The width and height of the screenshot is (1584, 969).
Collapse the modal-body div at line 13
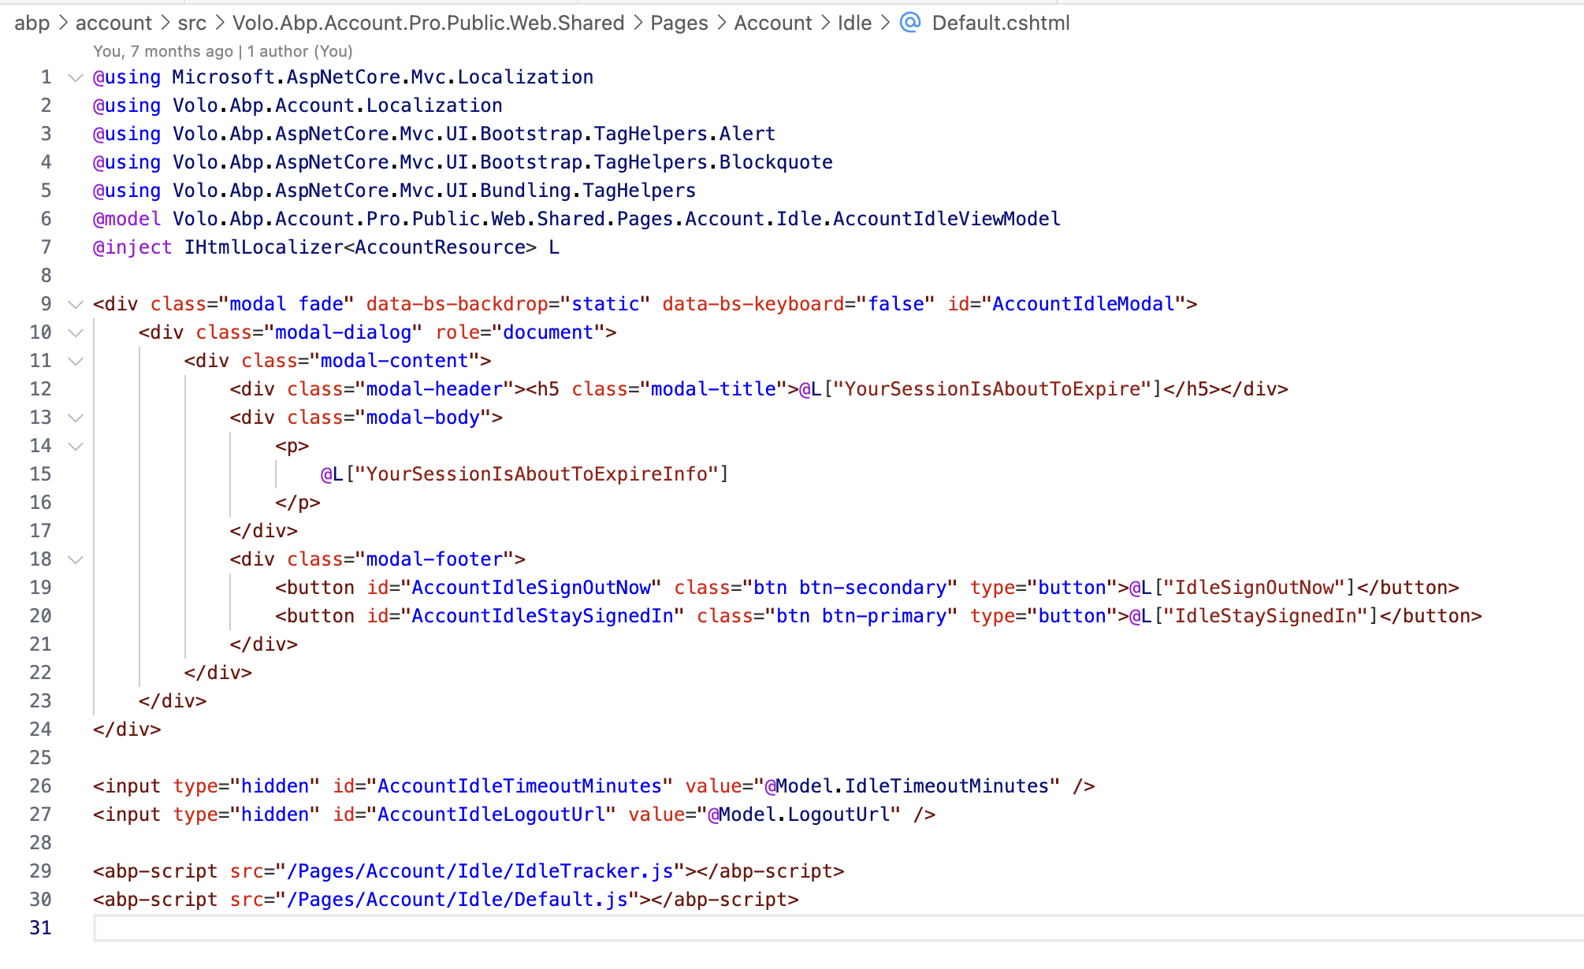76,418
